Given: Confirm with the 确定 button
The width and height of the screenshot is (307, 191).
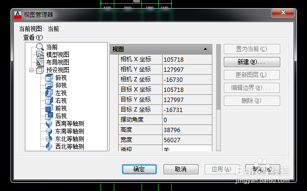Looking at the screenshot, I should pyautogui.click(x=139, y=169).
